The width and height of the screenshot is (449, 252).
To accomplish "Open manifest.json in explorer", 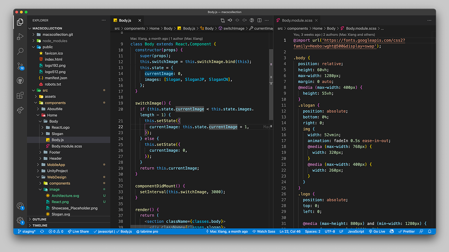I will pos(69,78).
